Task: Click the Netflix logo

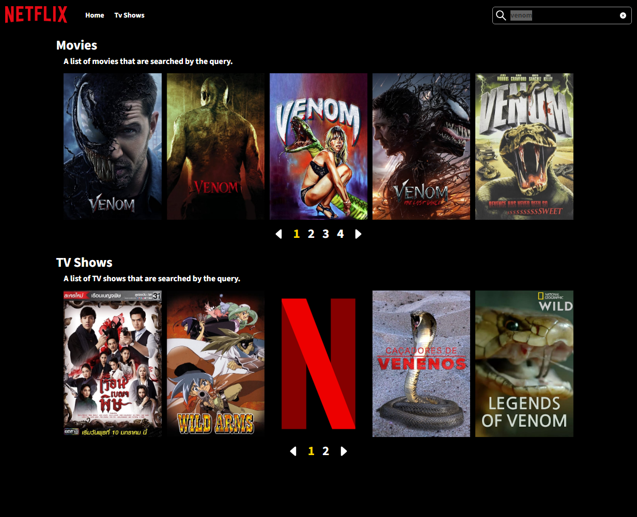Action: pos(36,14)
